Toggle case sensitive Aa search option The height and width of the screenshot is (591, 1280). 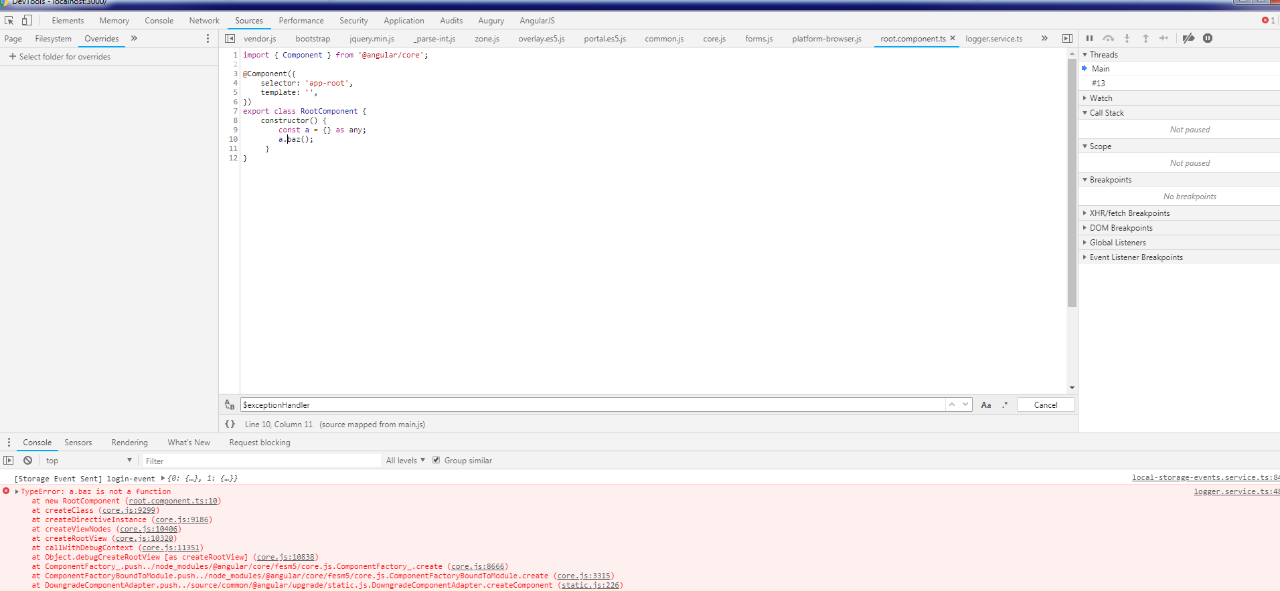click(x=986, y=404)
